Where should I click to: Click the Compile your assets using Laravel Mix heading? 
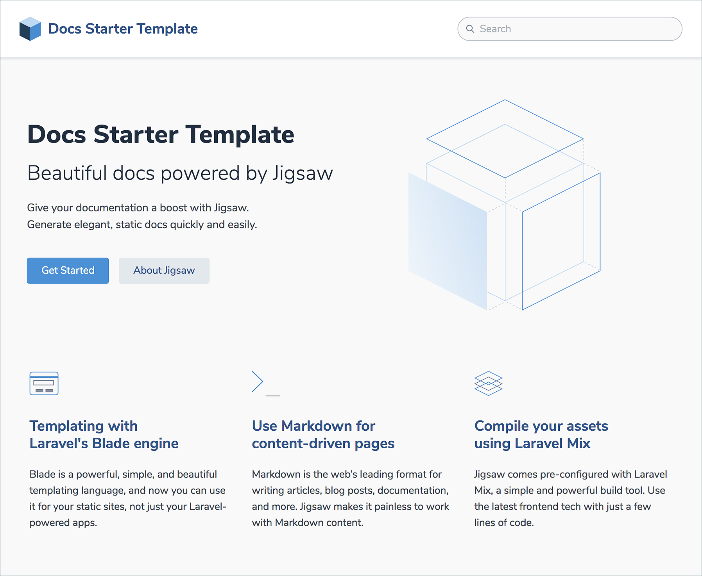coord(541,435)
